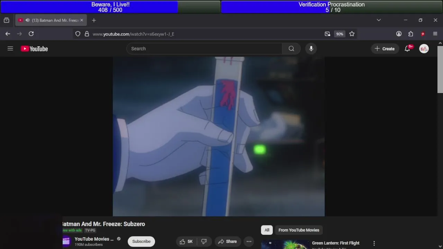Go back in browser history
This screenshot has width=443, height=249.
[x=8, y=34]
